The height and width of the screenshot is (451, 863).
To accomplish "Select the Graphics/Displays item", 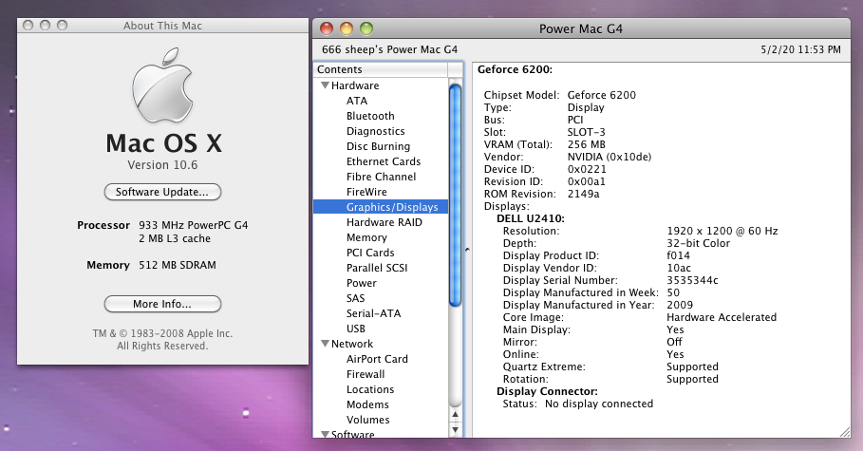I will 391,207.
